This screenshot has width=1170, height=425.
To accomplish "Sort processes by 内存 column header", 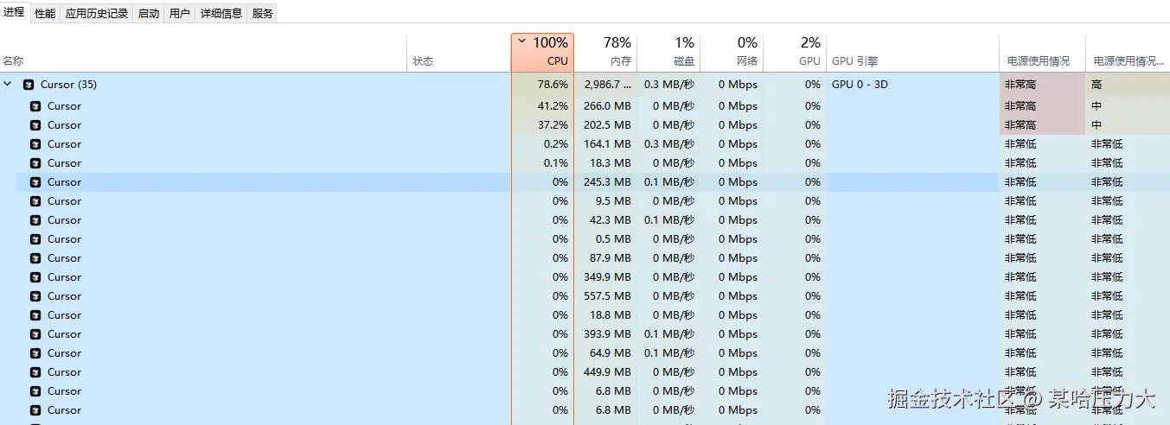I will [617, 53].
